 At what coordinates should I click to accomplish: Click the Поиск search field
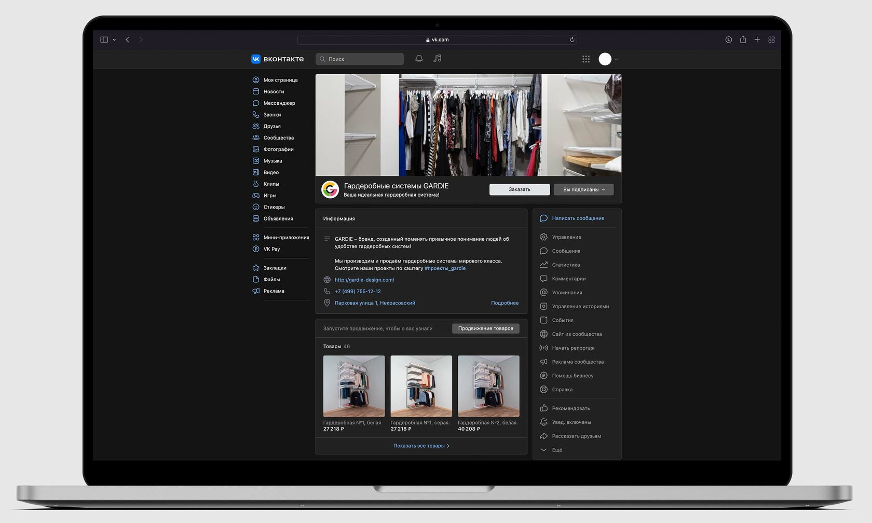pyautogui.click(x=360, y=59)
